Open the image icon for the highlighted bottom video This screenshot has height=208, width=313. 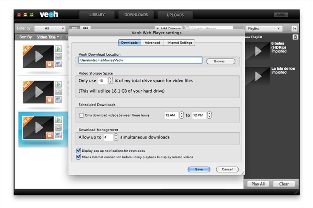58,135
